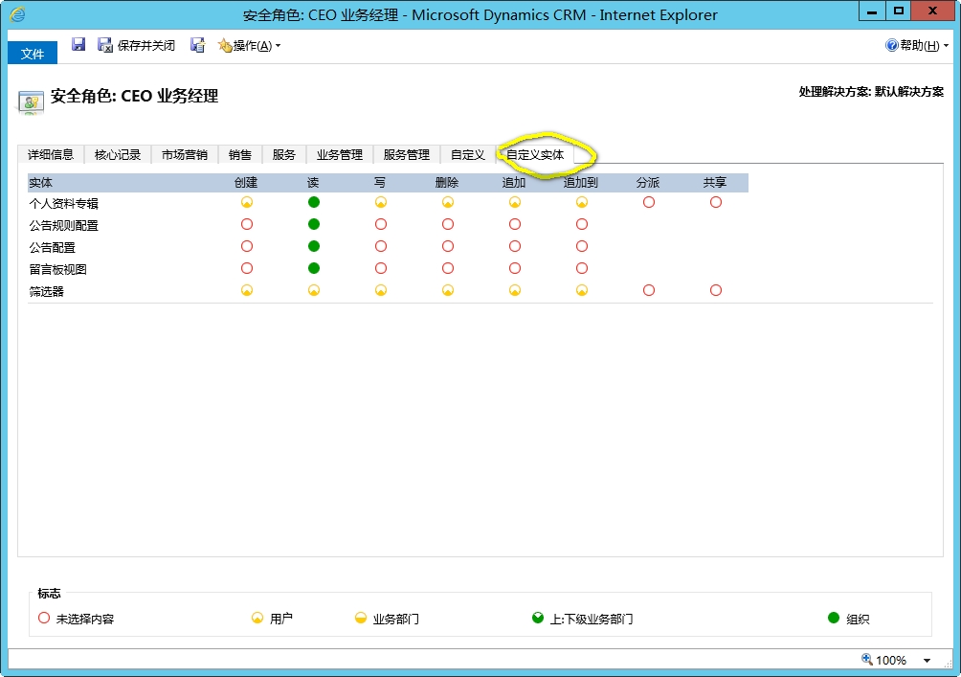Toggle 创建 privilege for 筛选器
The image size is (961, 677).
(247, 291)
